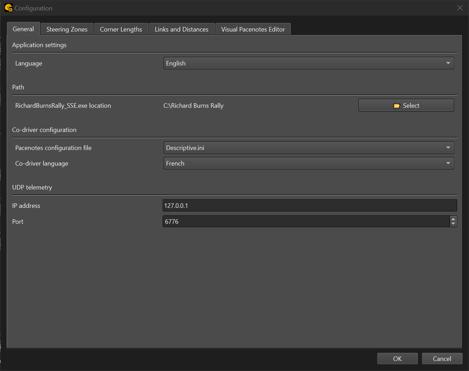Select the Links and Distances tab
This screenshot has width=469, height=371.
[182, 29]
